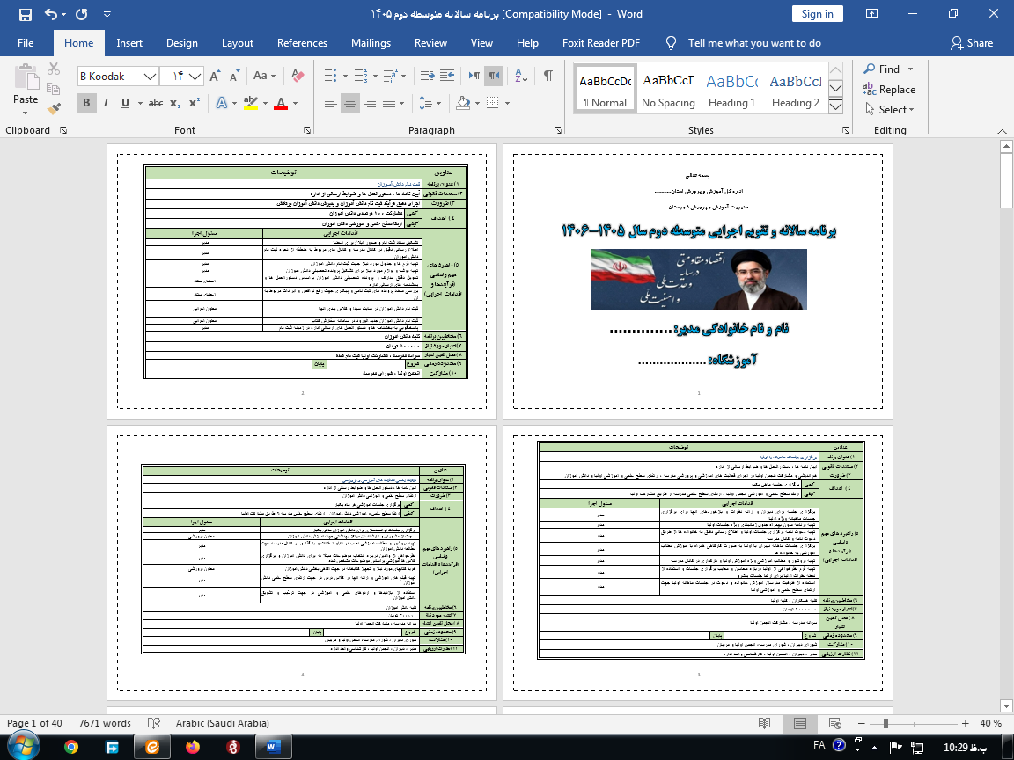Image resolution: width=1014 pixels, height=760 pixels.
Task: Open the font color dropdown arrow
Action: coord(295,103)
